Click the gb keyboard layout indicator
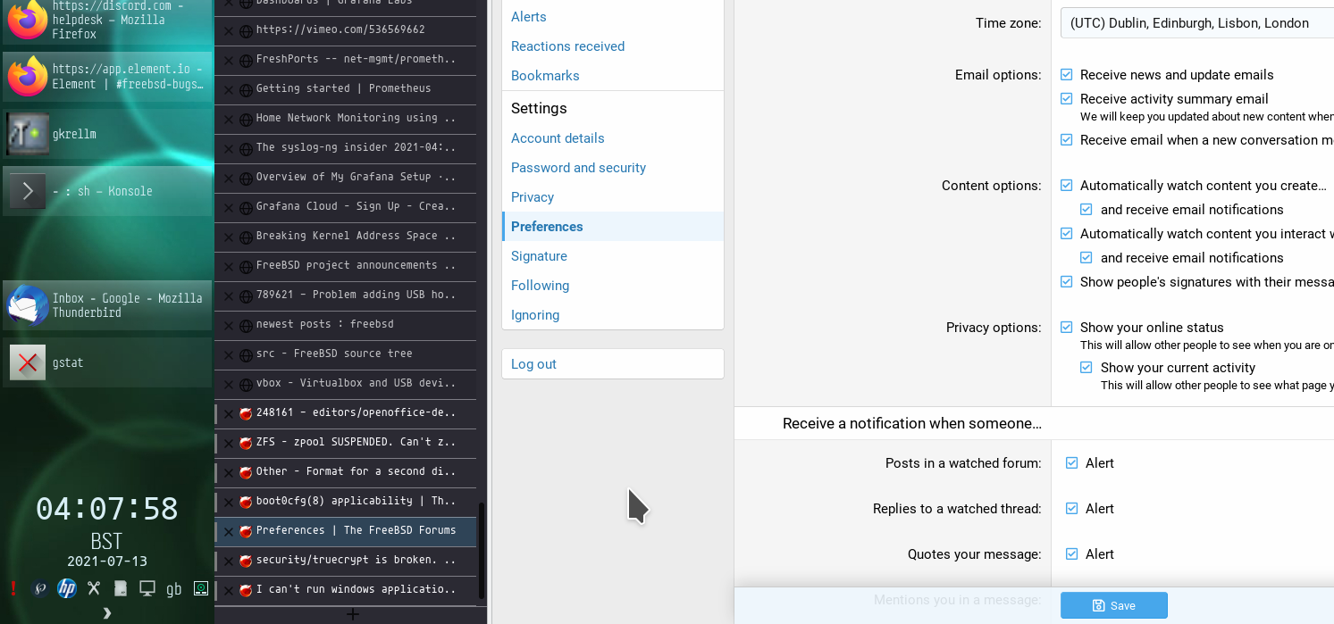1334x624 pixels. [x=173, y=588]
